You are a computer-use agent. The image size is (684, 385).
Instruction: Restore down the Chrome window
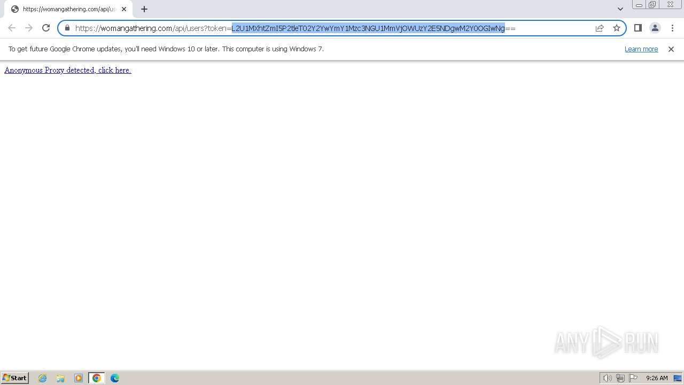pyautogui.click(x=652, y=5)
